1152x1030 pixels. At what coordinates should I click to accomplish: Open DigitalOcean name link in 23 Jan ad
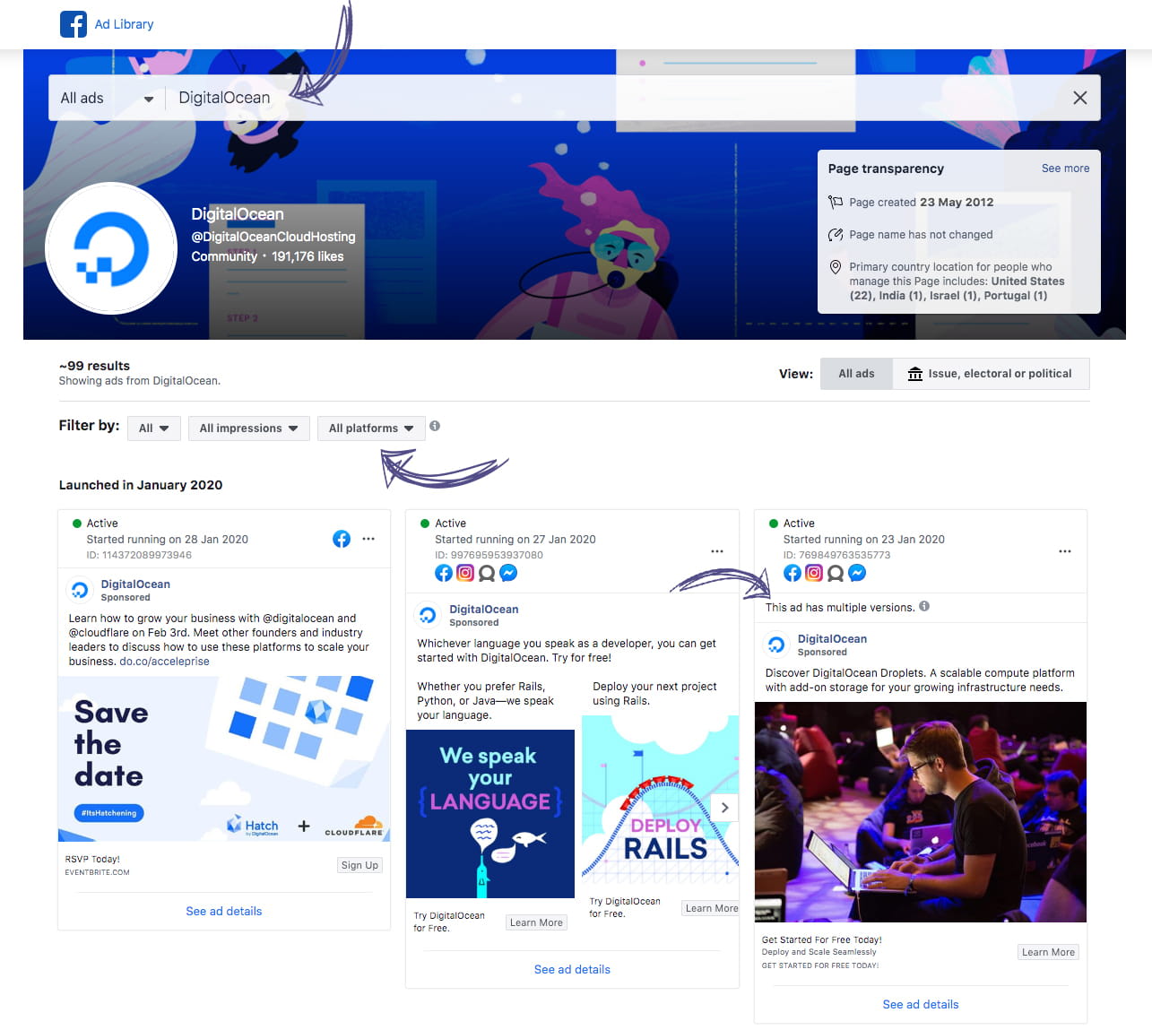click(x=832, y=638)
